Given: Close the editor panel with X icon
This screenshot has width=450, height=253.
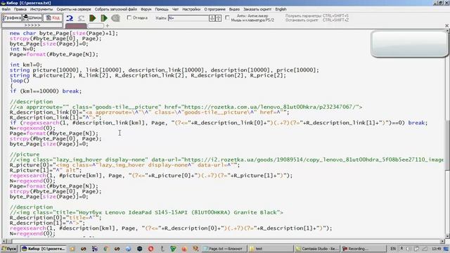Looking at the screenshot, I should point(447,26).
